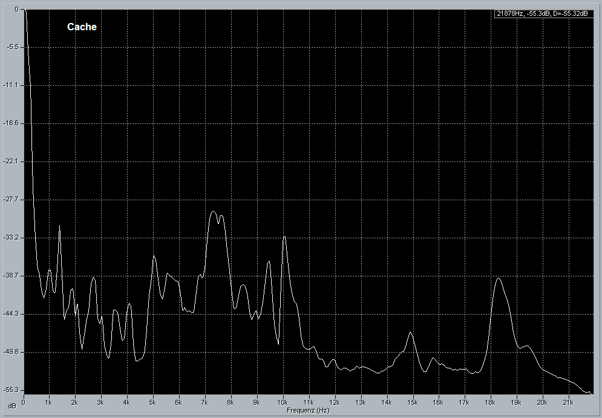Select the '11k' frequency axis tick
This screenshot has width=602, height=418.
click(x=309, y=403)
